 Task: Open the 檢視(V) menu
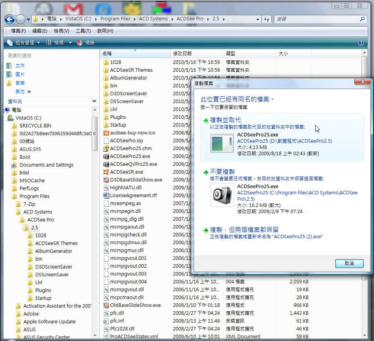pyautogui.click(x=62, y=31)
